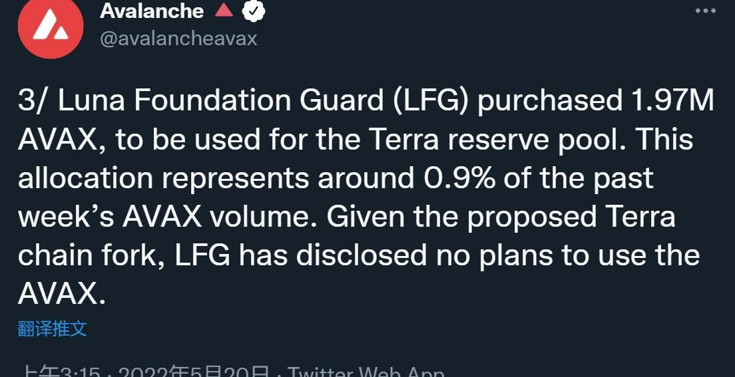The image size is (735, 377).
Task: Click the "1.97M" figure in the tweet
Action: [x=670, y=101]
